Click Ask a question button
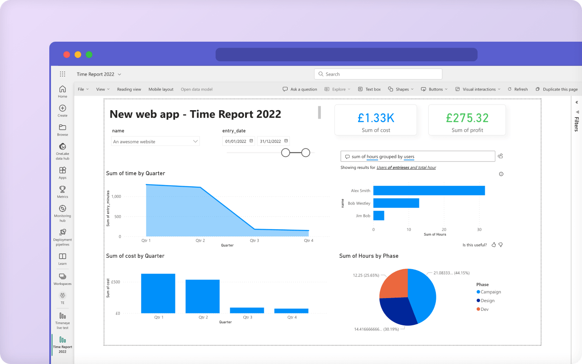The image size is (582, 364). [x=300, y=89]
